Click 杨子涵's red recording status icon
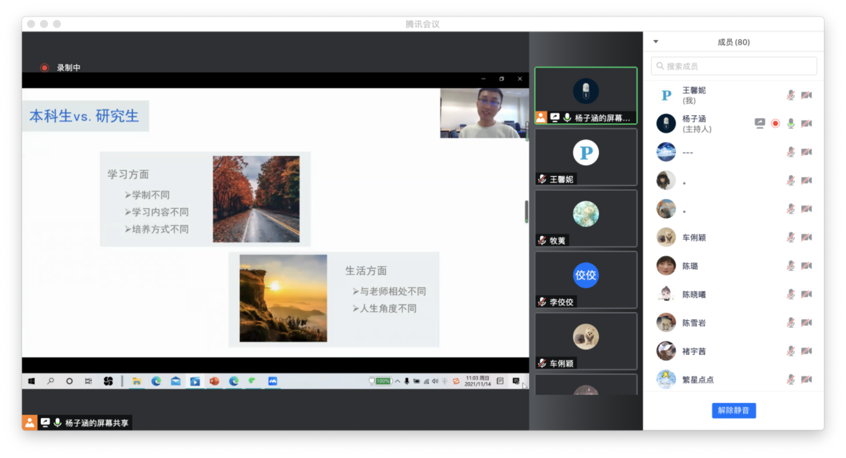Image resolution: width=846 pixels, height=458 pixels. point(775,123)
